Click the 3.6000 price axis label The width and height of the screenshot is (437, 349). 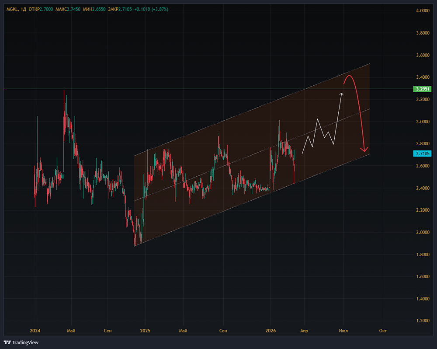[x=423, y=55]
